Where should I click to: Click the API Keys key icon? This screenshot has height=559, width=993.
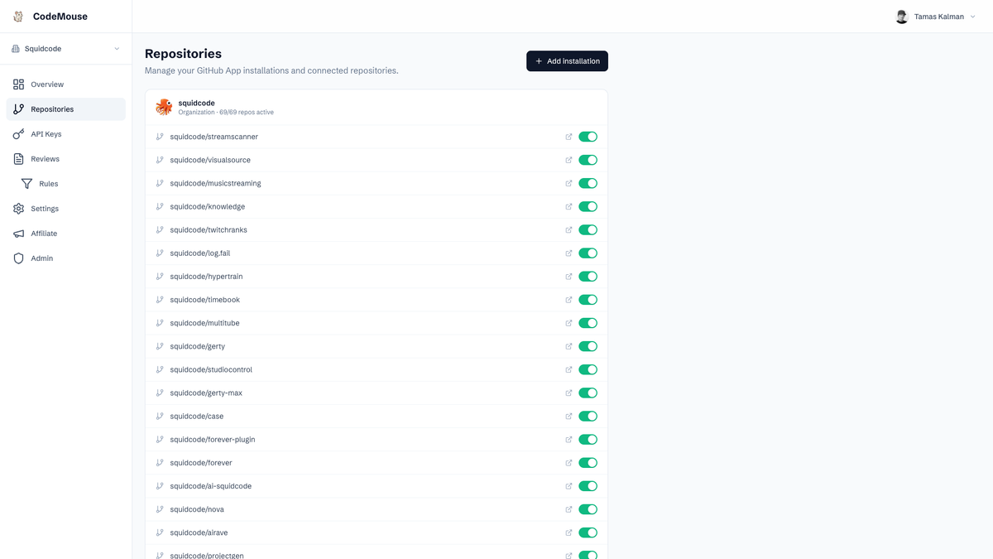pyautogui.click(x=18, y=134)
